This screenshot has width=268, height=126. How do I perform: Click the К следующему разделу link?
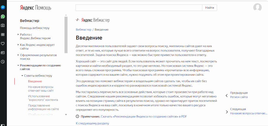click(x=92, y=123)
